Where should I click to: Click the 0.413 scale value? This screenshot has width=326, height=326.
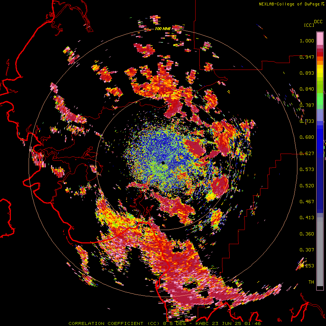coord(307,218)
